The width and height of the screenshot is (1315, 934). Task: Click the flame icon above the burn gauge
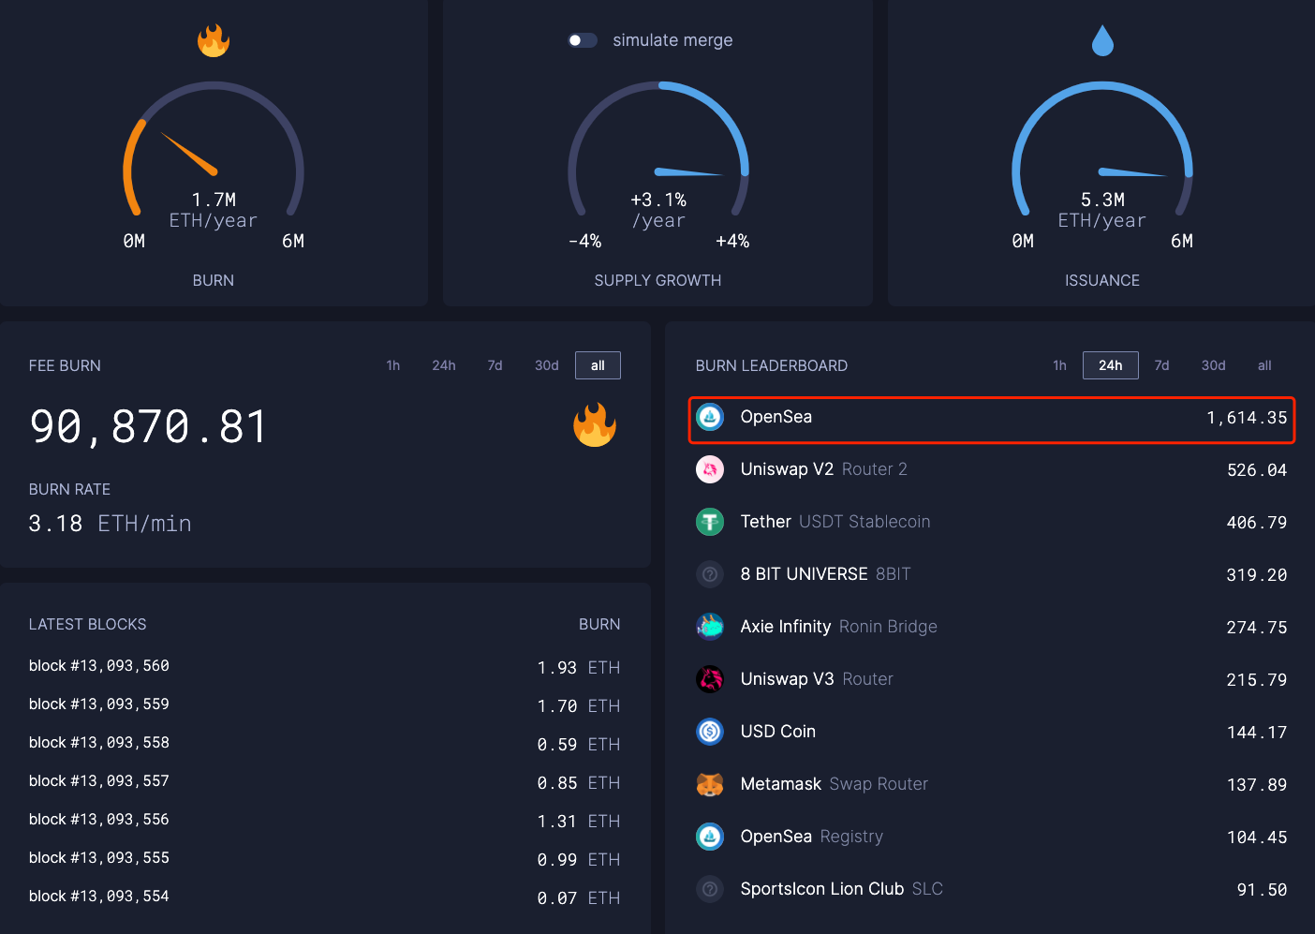coord(214,40)
